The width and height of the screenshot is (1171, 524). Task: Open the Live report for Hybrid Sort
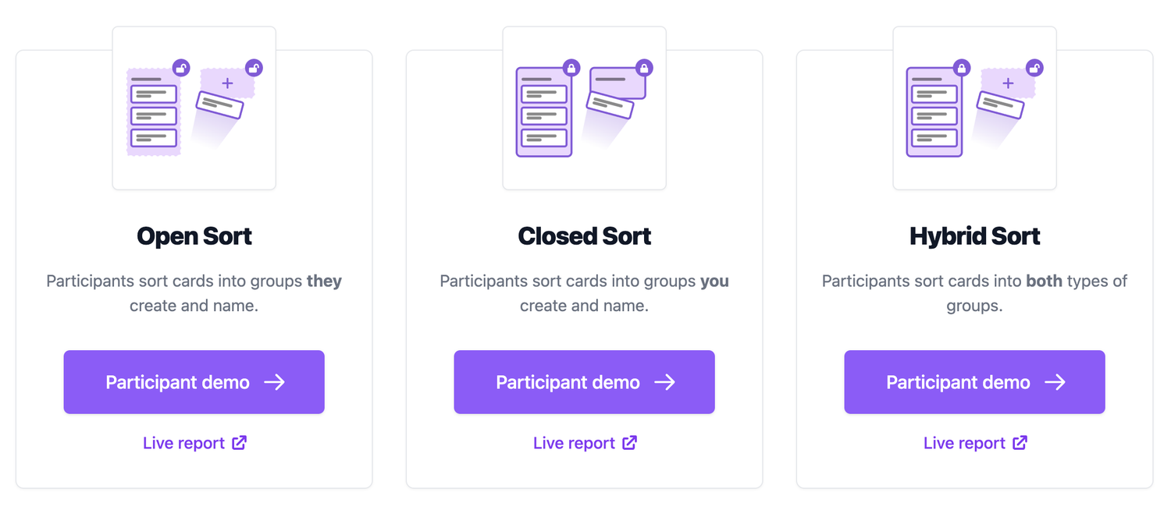(x=974, y=442)
